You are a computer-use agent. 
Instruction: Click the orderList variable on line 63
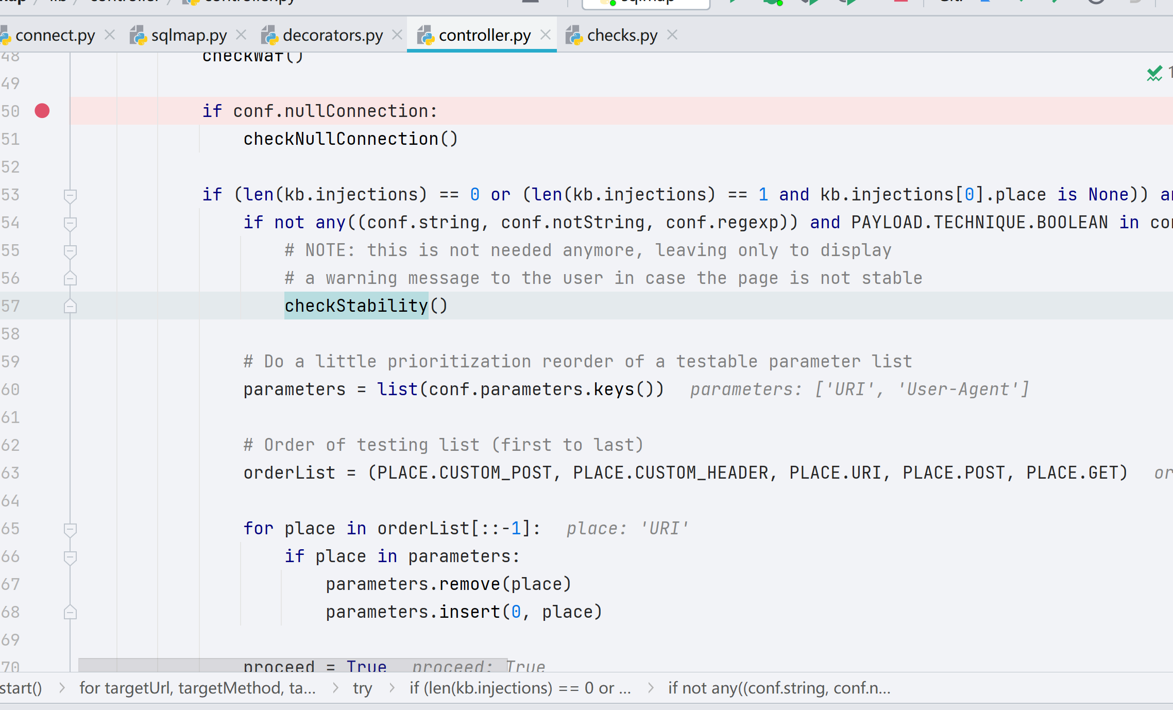289,473
